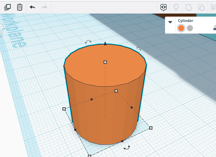Toggle the lock editing icon
The image size is (216, 157).
tap(215, 28)
